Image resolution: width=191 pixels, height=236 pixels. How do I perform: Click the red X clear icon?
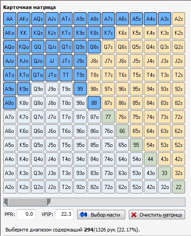(134, 215)
